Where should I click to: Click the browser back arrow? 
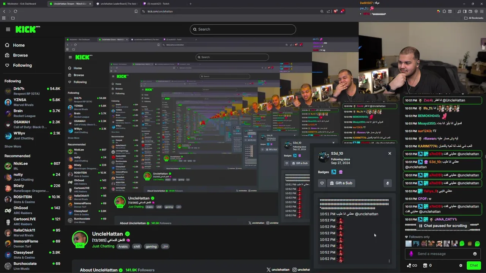point(4,11)
